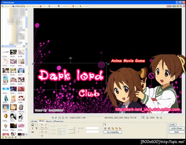
Task: Open the upper color combo box
Action: coord(93,128)
